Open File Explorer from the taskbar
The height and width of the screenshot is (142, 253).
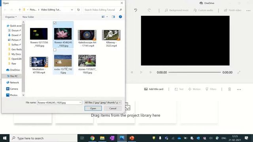tap(102, 138)
